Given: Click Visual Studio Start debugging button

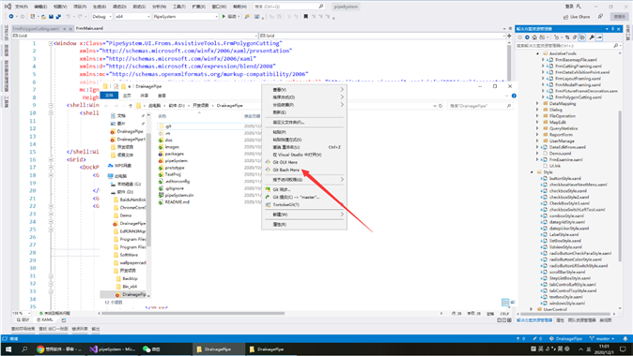Looking at the screenshot, I should pos(229,17).
